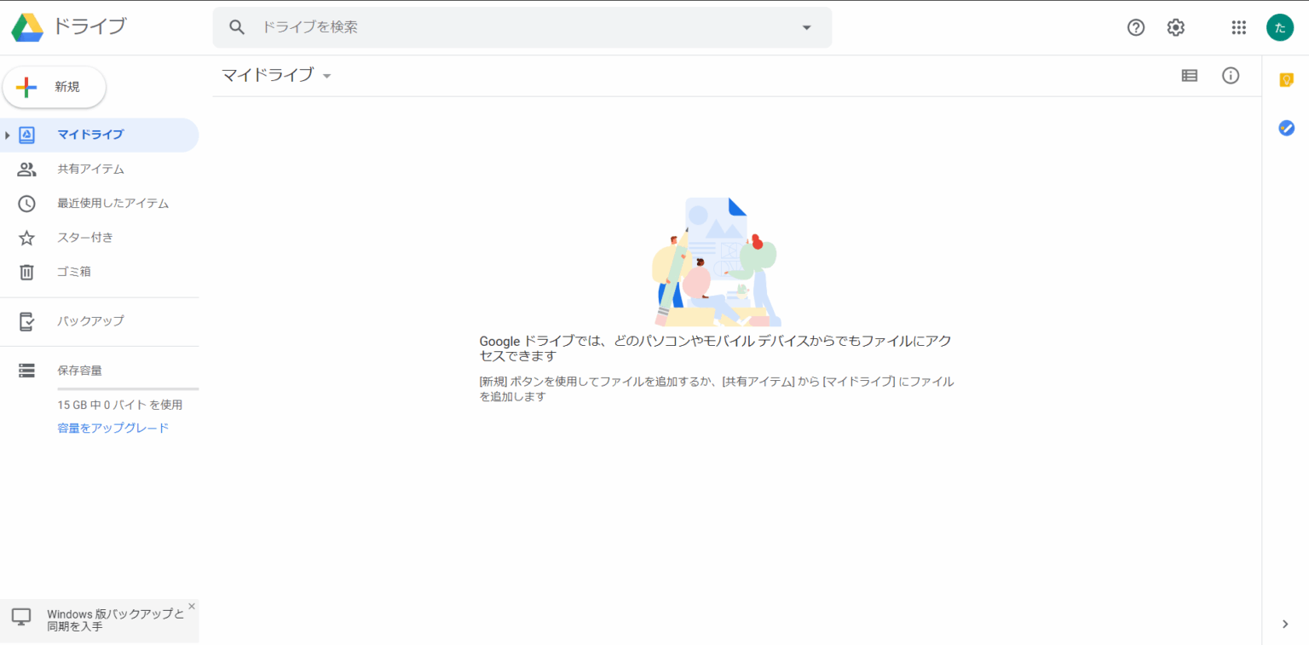This screenshot has height=645, width=1309.
Task: Expand the side panel with the chevron
Action: click(1285, 624)
